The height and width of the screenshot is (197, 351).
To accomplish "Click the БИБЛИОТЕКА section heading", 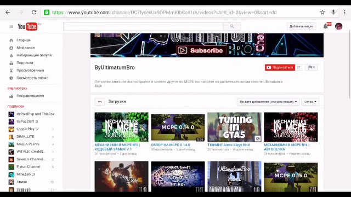I will point(17,89).
